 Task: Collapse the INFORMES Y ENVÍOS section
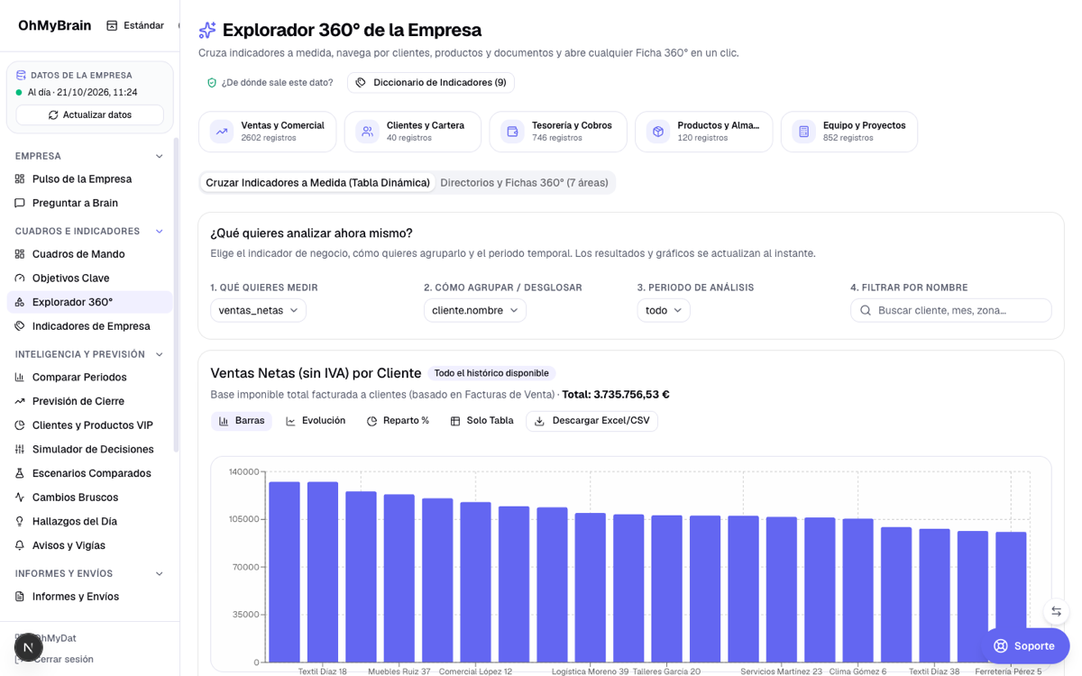(x=160, y=574)
